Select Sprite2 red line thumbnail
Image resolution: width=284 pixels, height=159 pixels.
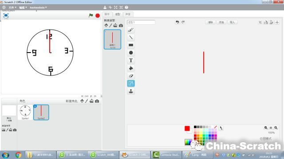coord(41,112)
